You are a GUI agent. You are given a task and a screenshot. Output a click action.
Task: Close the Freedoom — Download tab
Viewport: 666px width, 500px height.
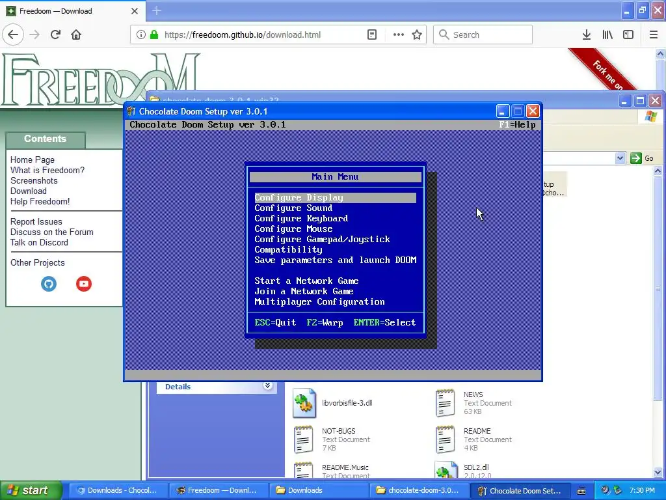pos(135,11)
